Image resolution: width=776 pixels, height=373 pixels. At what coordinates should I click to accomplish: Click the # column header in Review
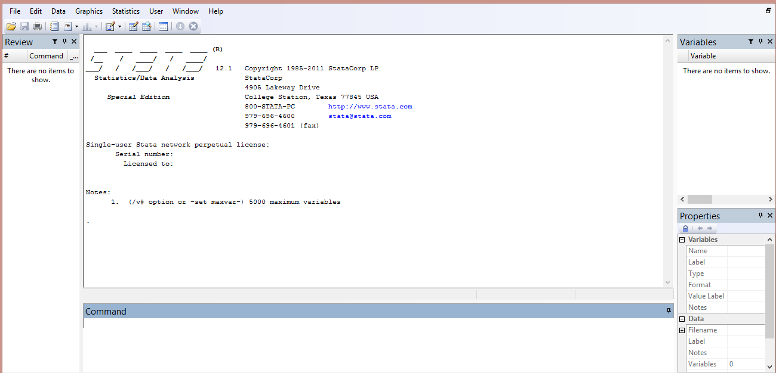[x=14, y=56]
